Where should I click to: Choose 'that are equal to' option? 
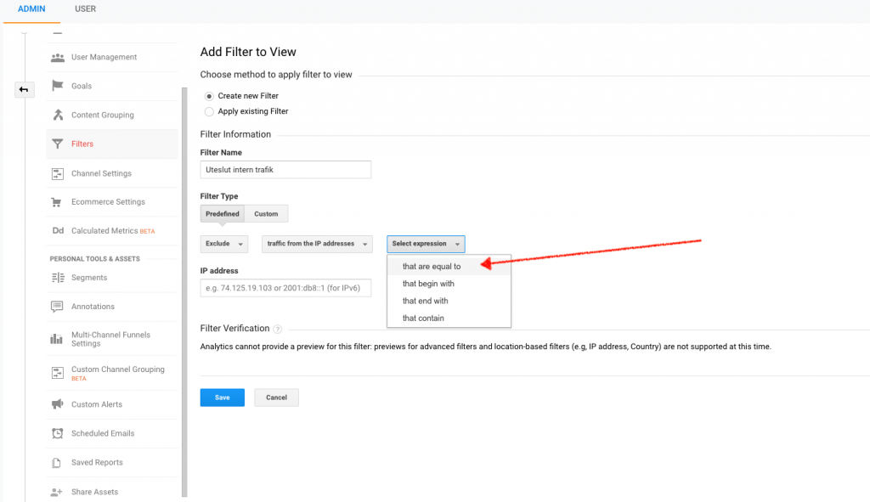click(449, 267)
